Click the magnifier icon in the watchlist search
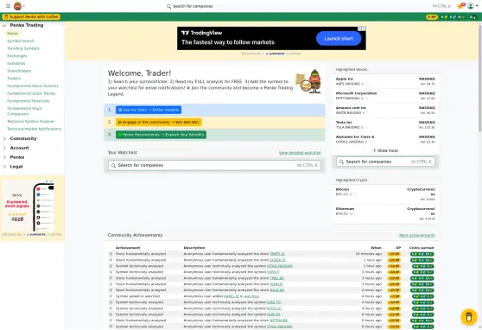The image size is (482, 330). coord(113,166)
